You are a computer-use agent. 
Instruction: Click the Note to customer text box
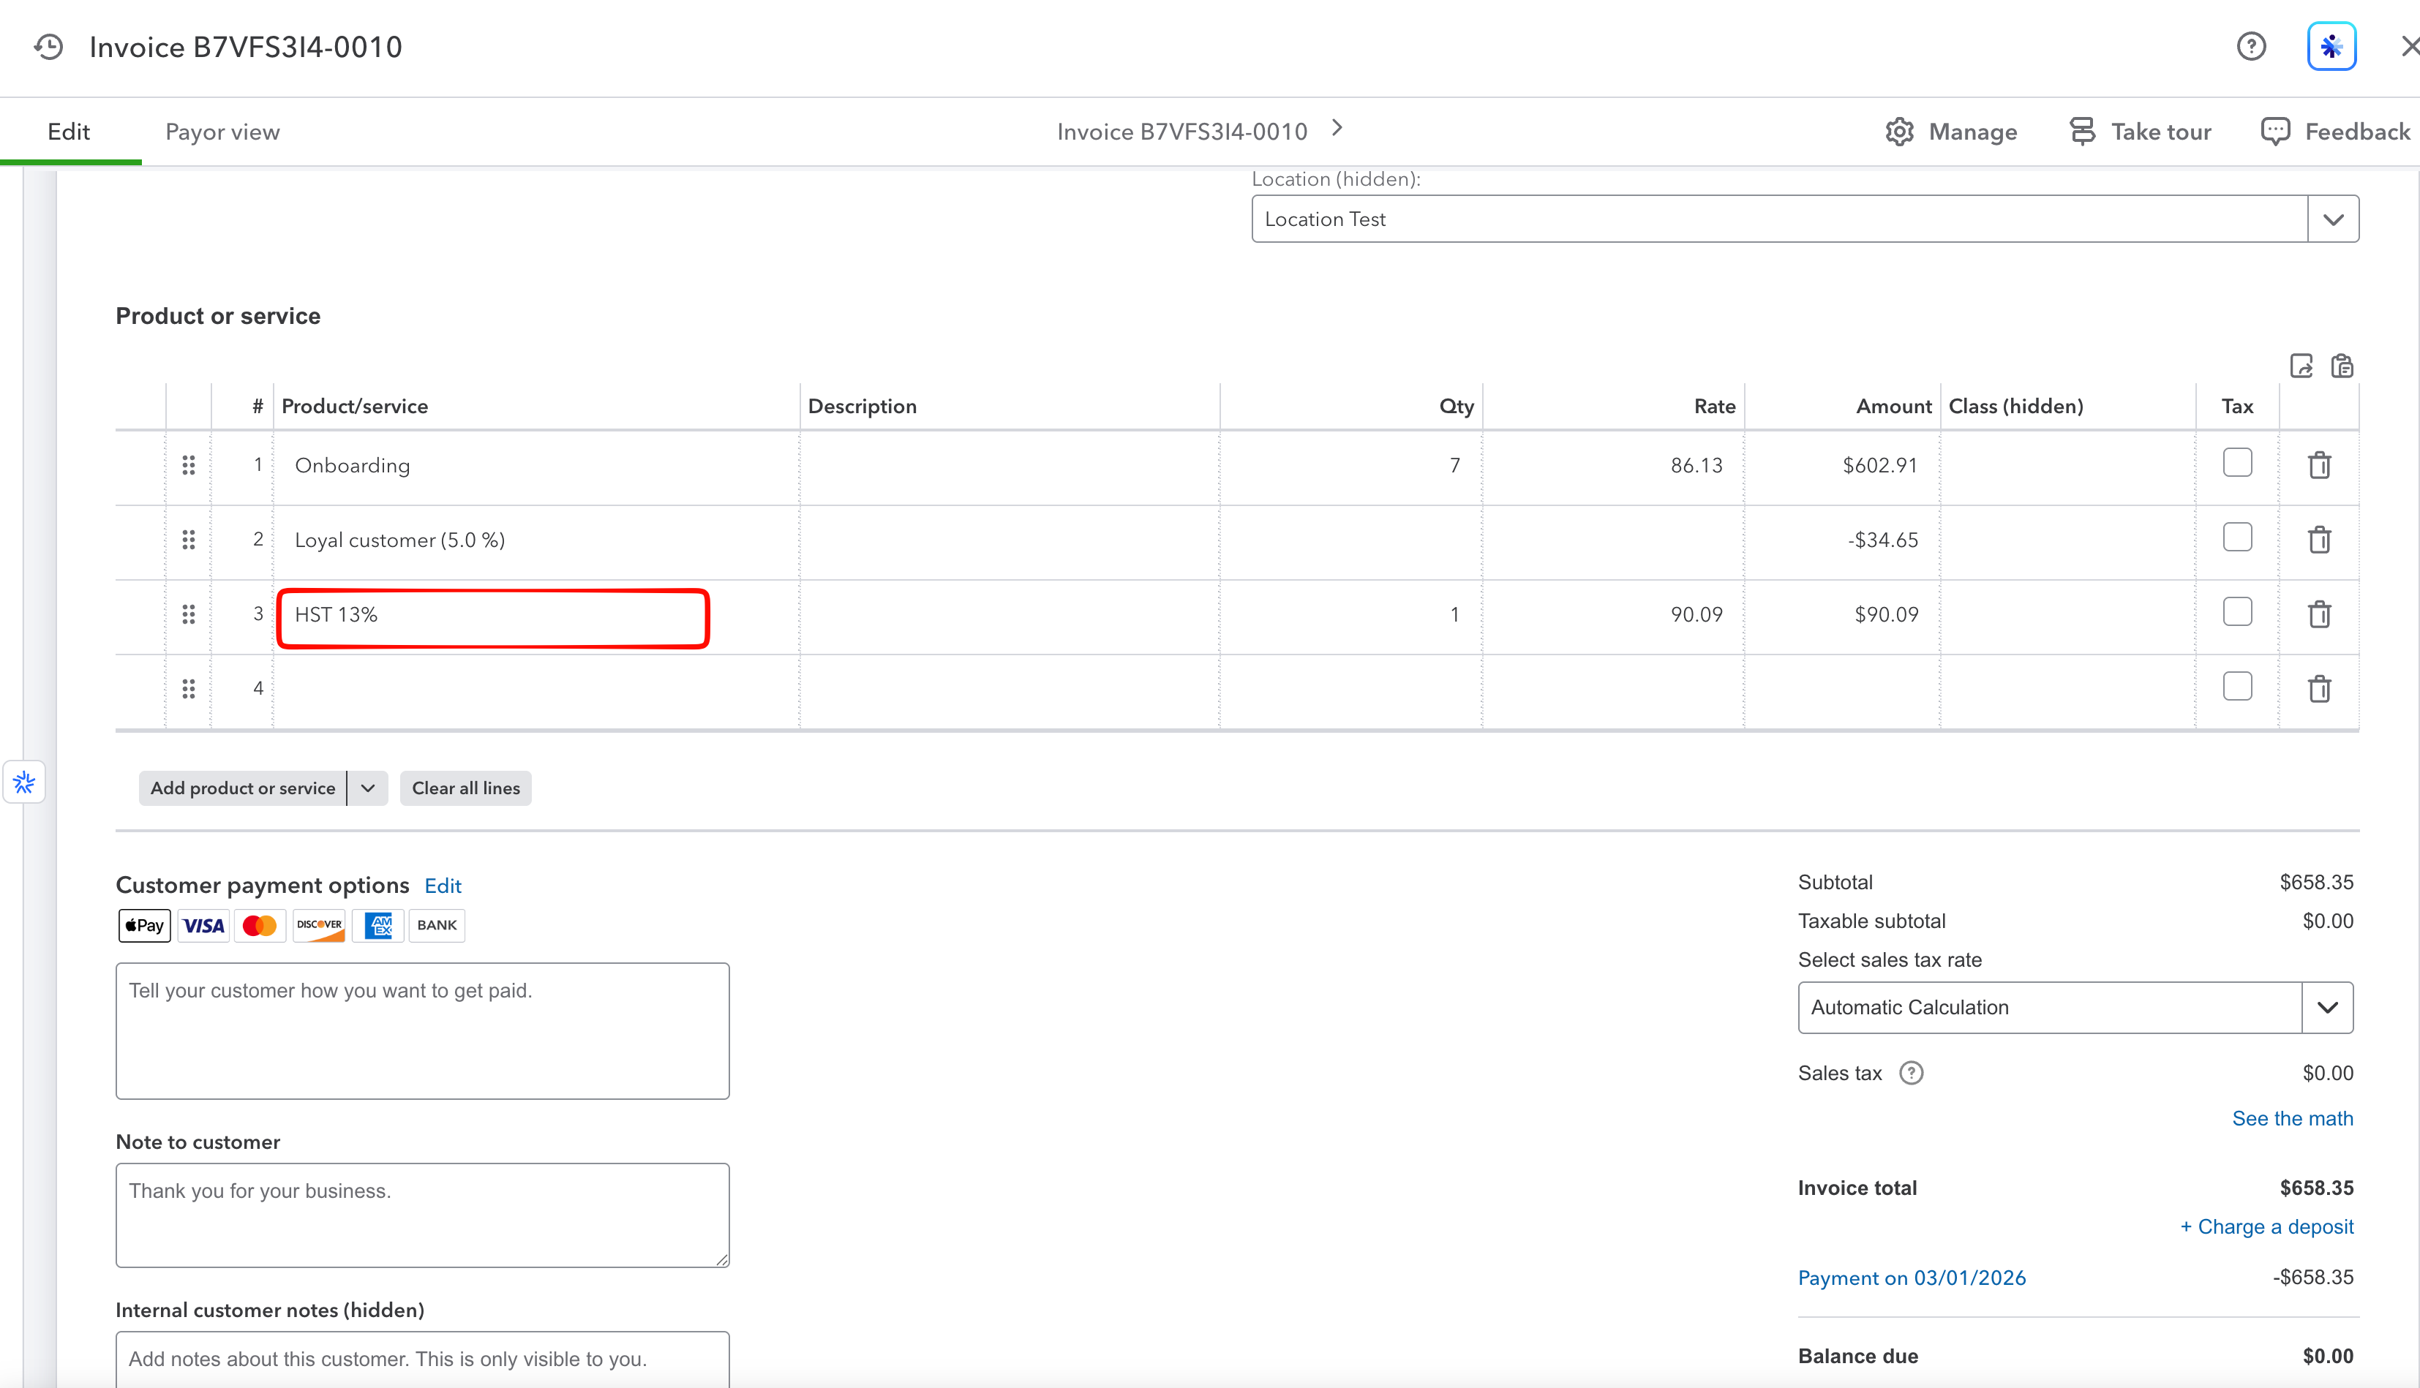coord(422,1215)
